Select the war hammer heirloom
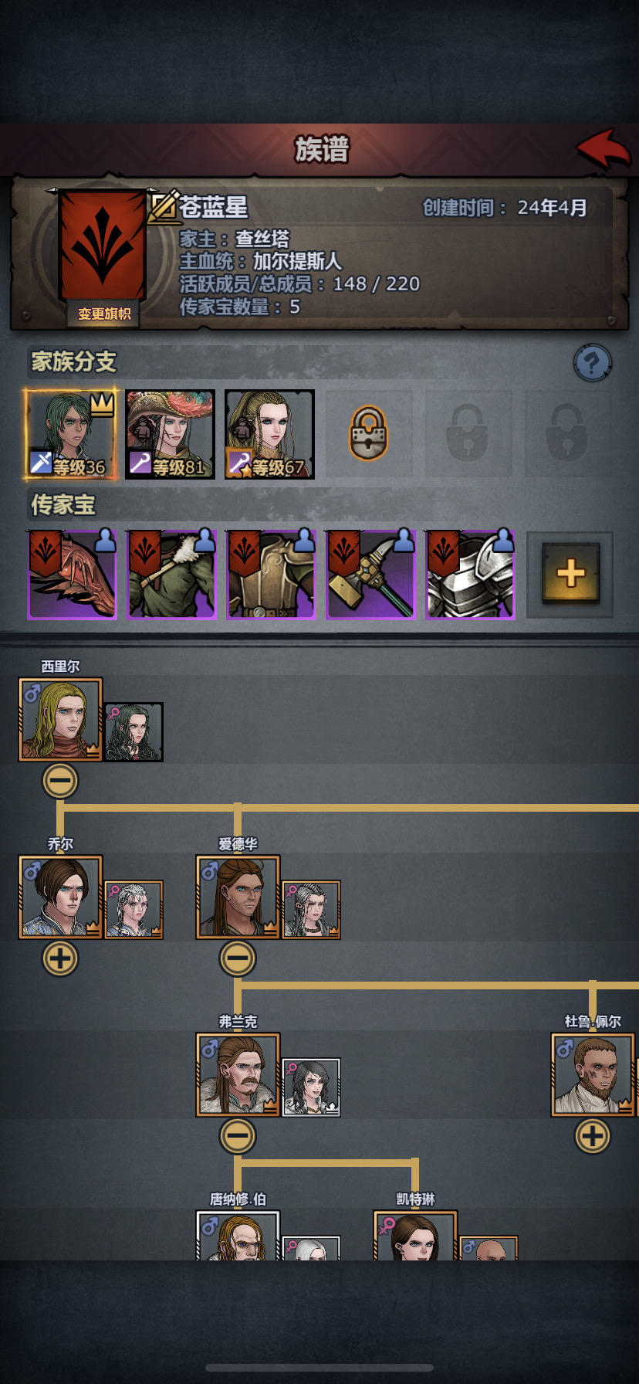639x1384 pixels. 370,574
